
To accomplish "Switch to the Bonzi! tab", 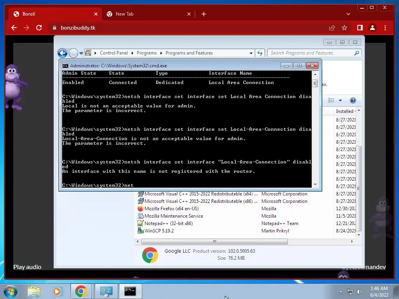I will coord(55,14).
